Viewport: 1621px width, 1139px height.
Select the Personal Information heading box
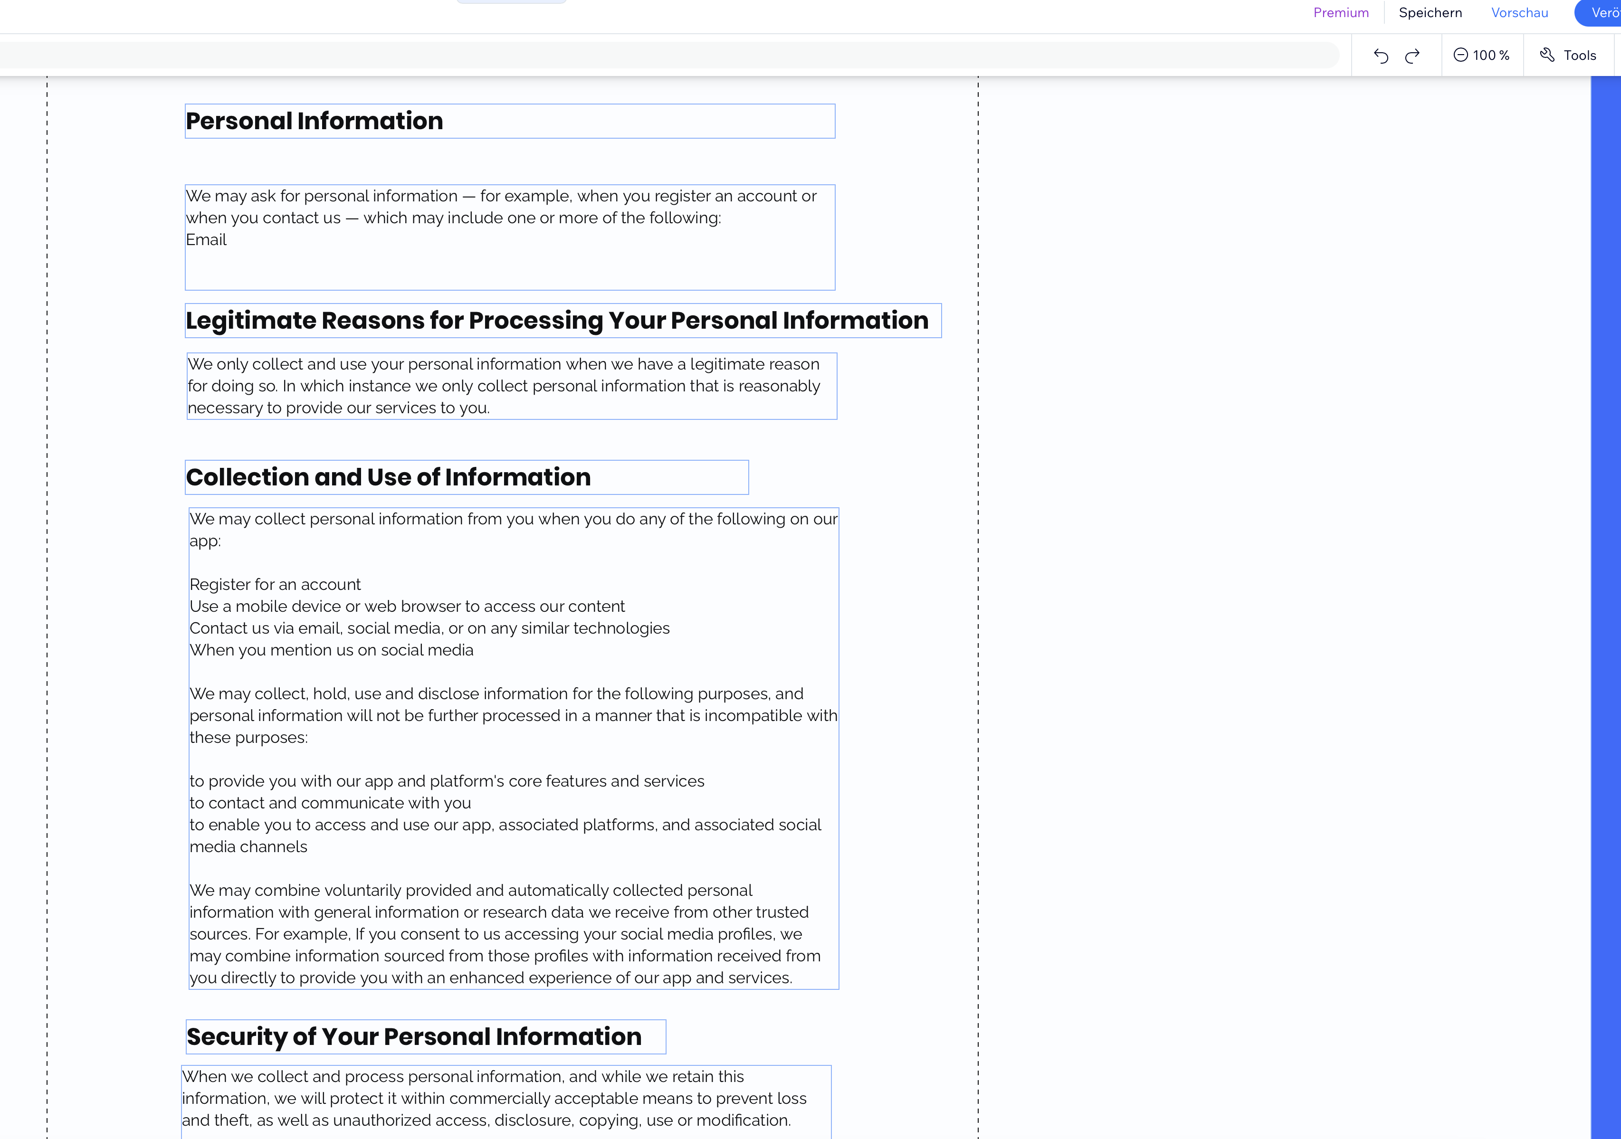314,122
